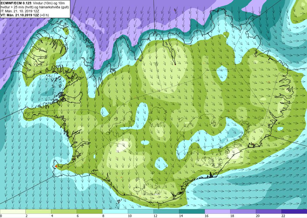Select the 18–20 m/s purple legend swatch
Image resolution: width=307 pixels, height=218 pixels.
click(x=243, y=212)
